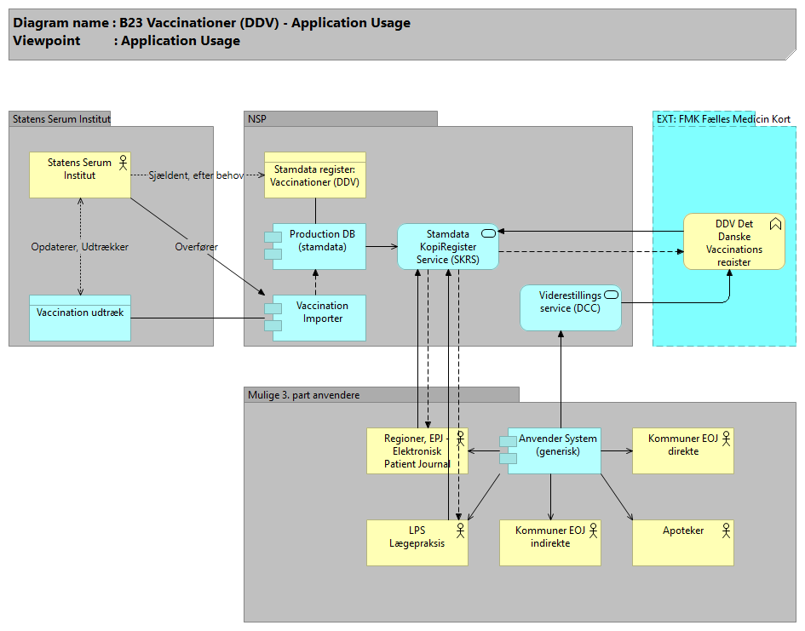The height and width of the screenshot is (631, 805).
Task: Click the component icon on Vaccination Importer
Action: click(273, 315)
